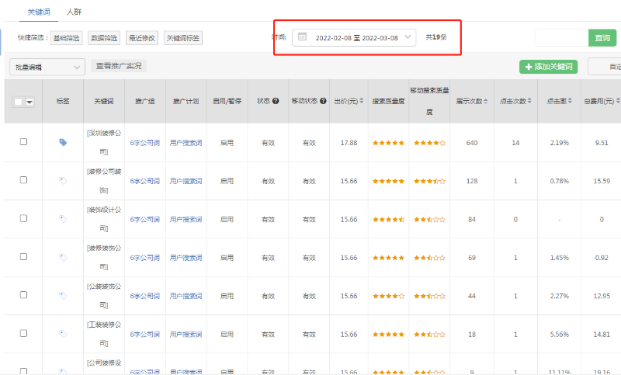Click the help icon beside 移动状态 header
Image resolution: width=621 pixels, height=375 pixels.
click(x=322, y=102)
